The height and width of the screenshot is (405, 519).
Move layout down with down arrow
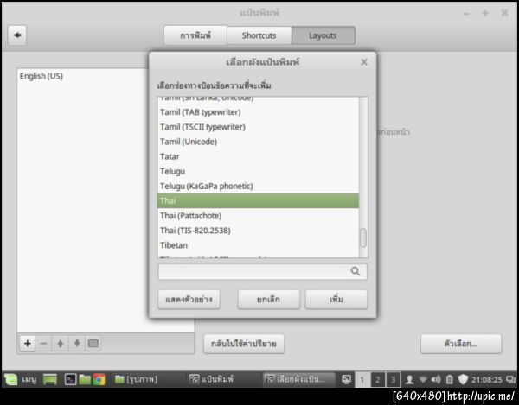coord(77,343)
